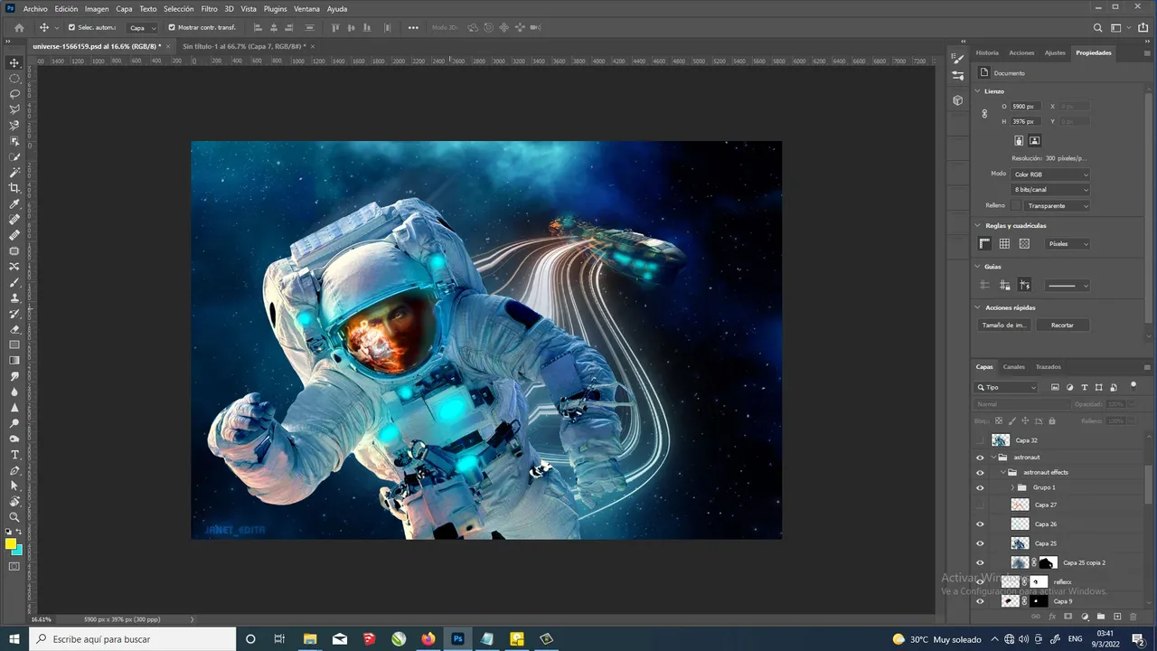The height and width of the screenshot is (651, 1157).
Task: Select the Hand tool
Action: point(14,502)
